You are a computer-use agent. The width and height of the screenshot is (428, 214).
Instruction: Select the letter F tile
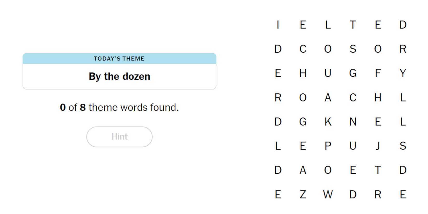(378, 73)
